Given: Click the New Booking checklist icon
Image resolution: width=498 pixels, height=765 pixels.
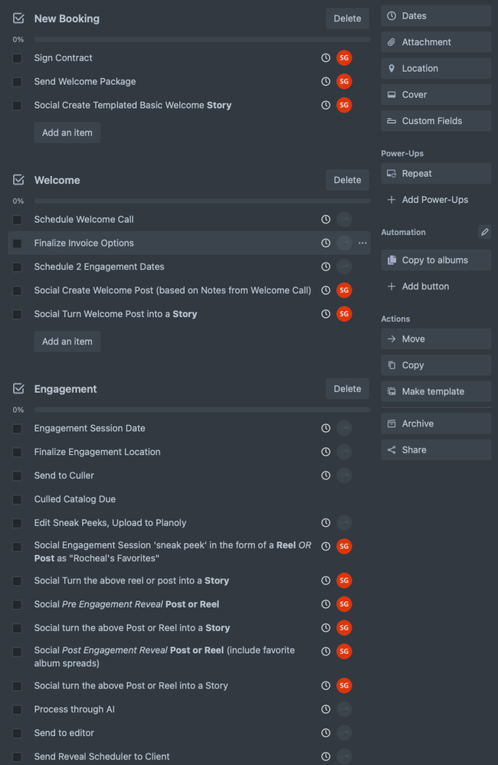Looking at the screenshot, I should coord(18,18).
